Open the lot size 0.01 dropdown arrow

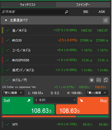click(x=74, y=100)
